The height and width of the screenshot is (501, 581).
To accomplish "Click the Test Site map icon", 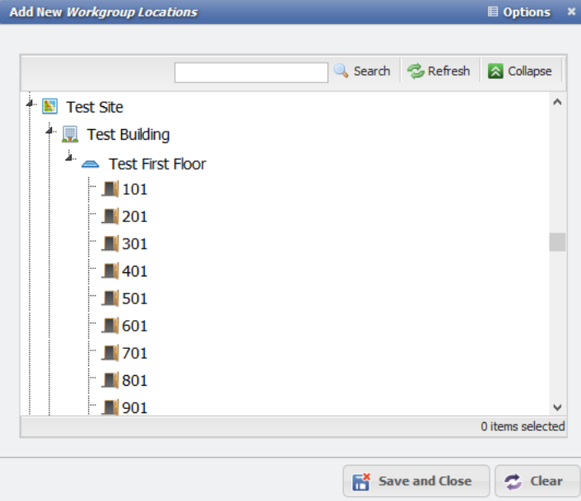I will click(50, 106).
